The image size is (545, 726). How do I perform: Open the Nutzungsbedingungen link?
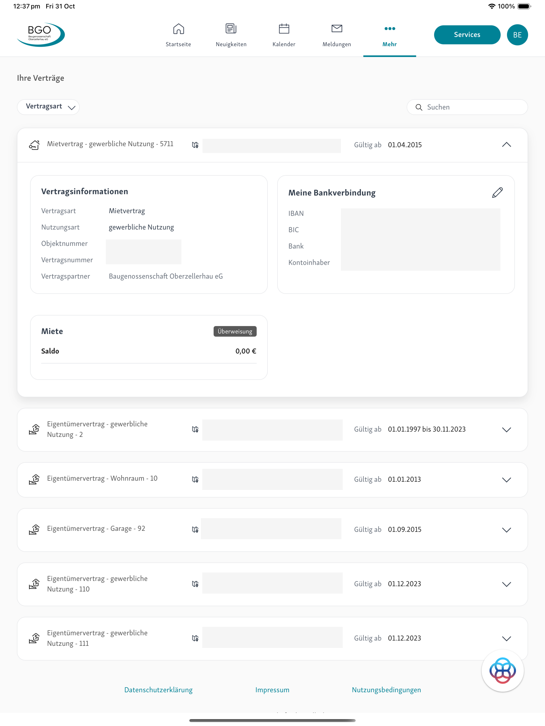click(x=386, y=690)
